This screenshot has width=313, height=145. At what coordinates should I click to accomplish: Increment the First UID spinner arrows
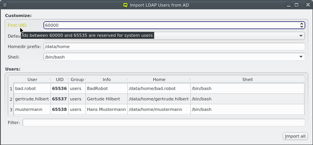coord(302,24)
